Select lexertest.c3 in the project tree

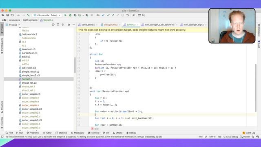[x=29, y=49]
